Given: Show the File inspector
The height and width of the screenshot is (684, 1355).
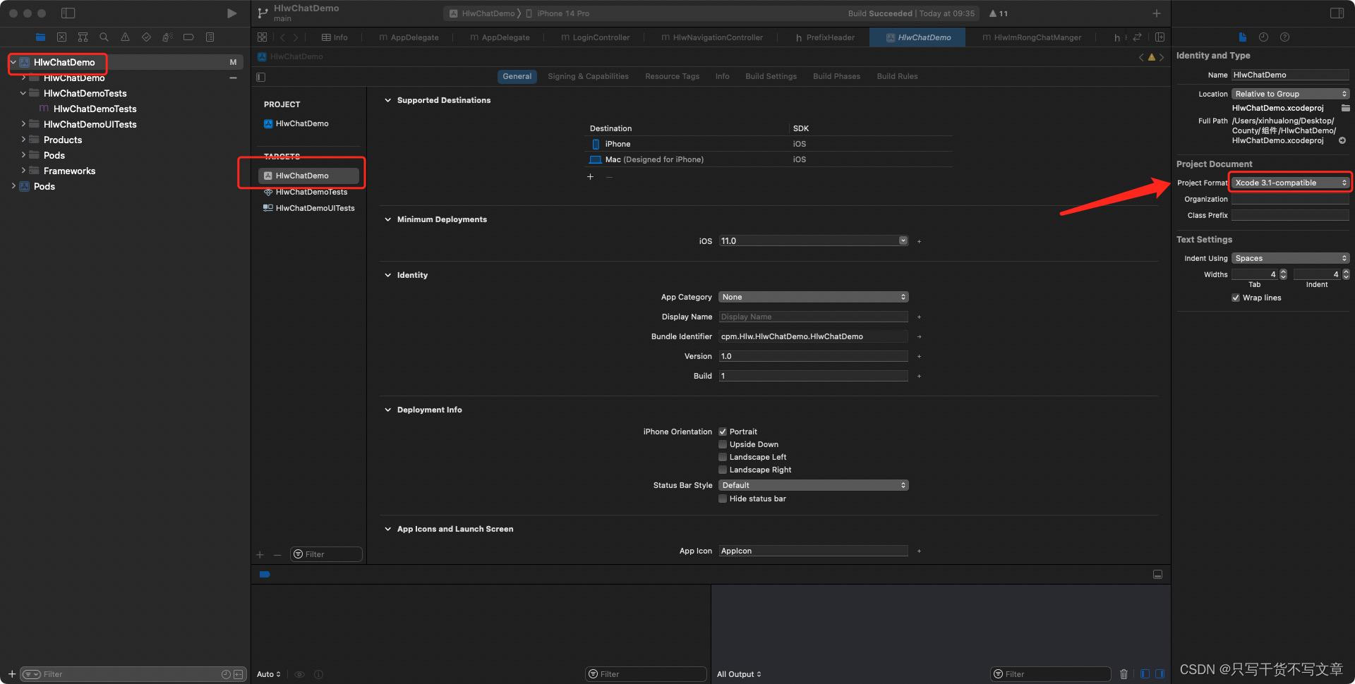Looking at the screenshot, I should click(1243, 37).
